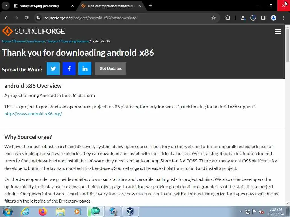Share on Twitter
This screenshot has width=290, height=217.
pos(53,69)
